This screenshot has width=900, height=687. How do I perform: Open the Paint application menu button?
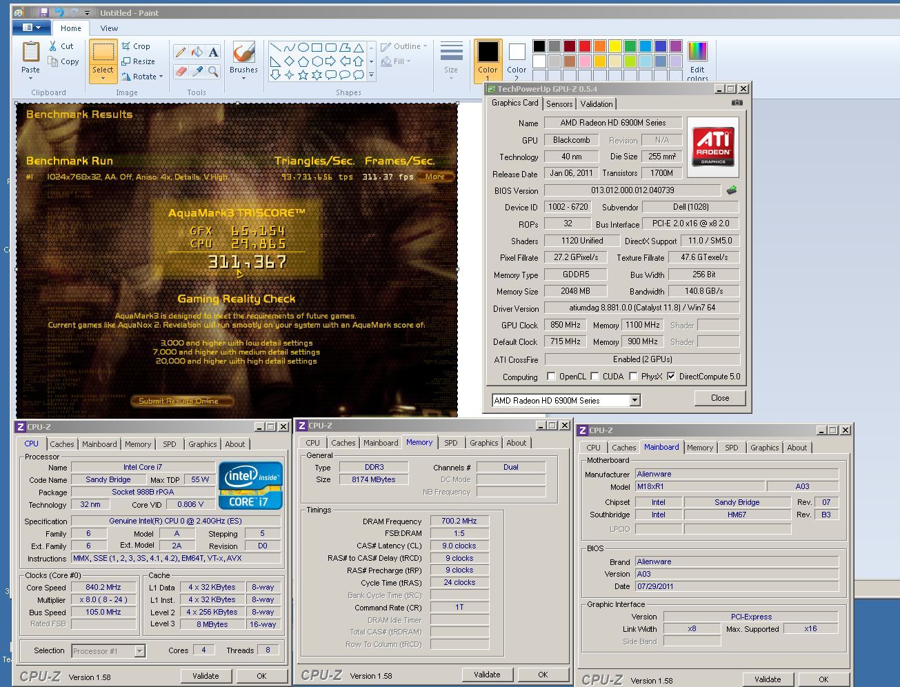(x=31, y=28)
